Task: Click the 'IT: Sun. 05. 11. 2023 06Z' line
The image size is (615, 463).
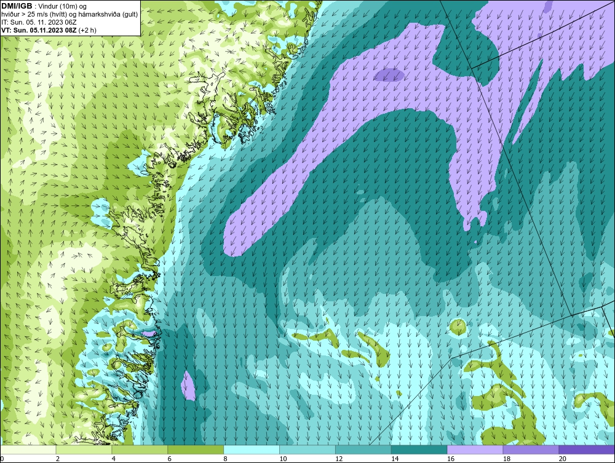Action: [x=39, y=22]
